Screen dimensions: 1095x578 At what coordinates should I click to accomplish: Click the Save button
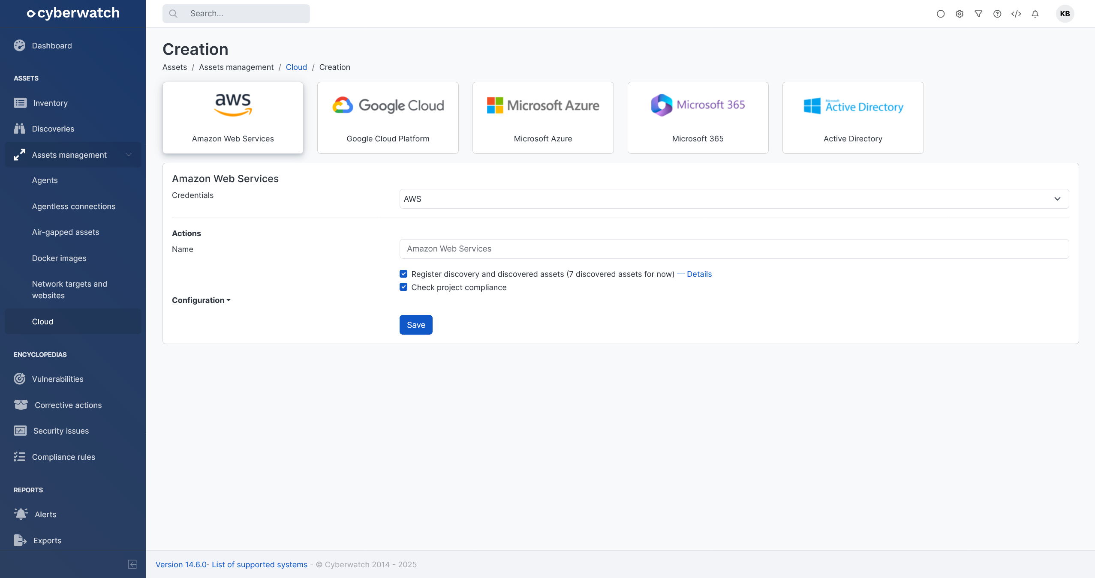click(416, 325)
